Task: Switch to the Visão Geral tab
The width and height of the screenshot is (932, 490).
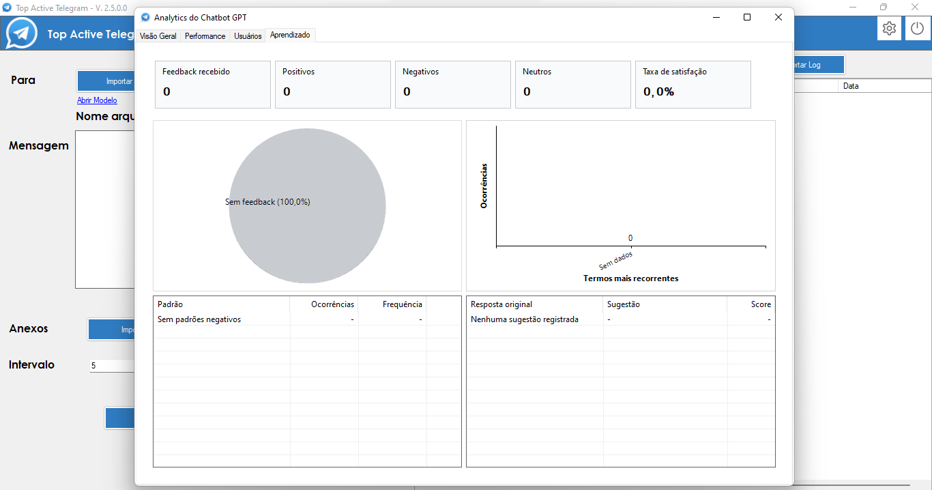Action: (158, 36)
